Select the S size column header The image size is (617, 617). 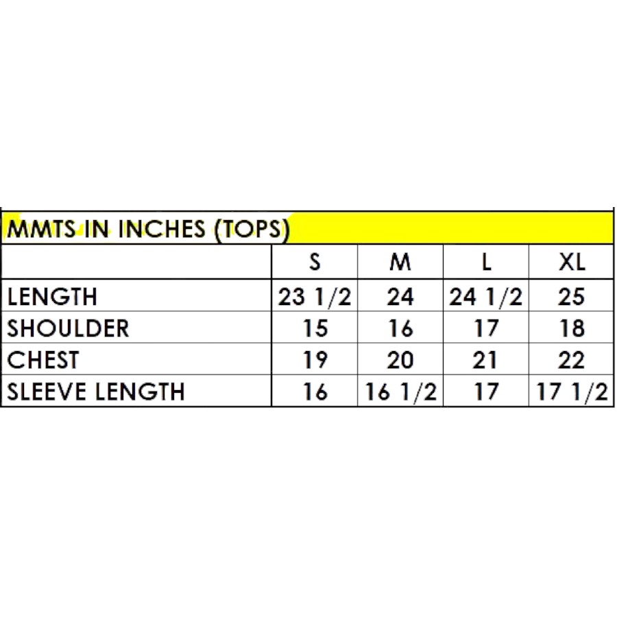[x=315, y=262]
